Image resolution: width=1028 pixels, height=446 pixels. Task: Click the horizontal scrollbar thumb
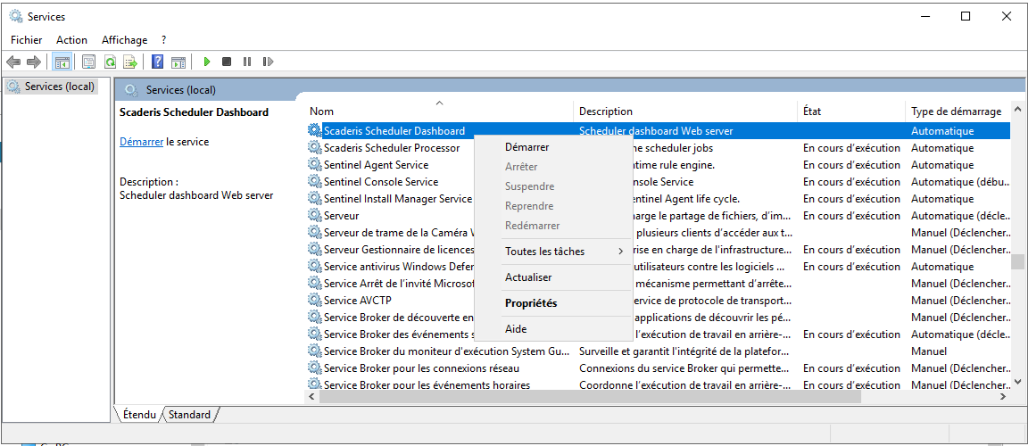coord(589,396)
